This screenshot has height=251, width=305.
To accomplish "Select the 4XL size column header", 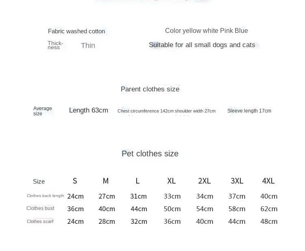I will tap(268, 181).
